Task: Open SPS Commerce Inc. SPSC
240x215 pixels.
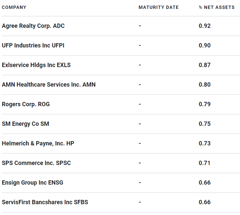Action: (x=36, y=163)
